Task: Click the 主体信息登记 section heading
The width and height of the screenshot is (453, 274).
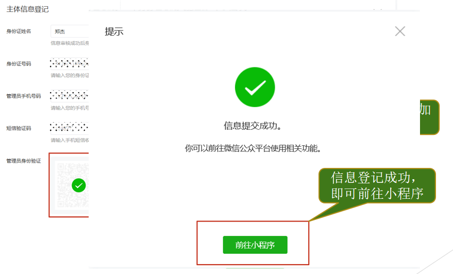Action: 27,9
